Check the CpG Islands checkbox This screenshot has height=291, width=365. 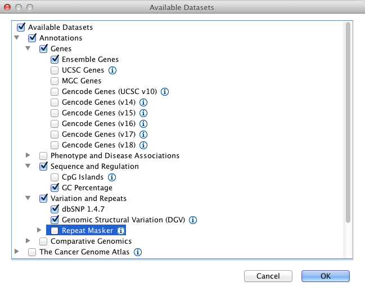click(55, 177)
